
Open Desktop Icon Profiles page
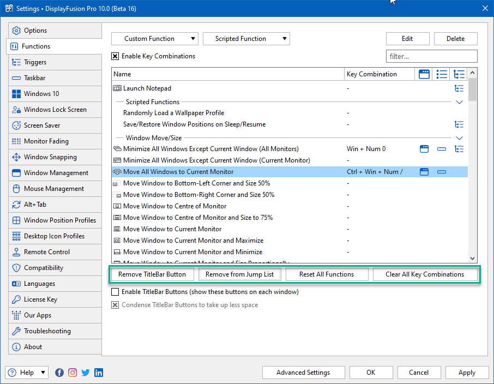click(x=55, y=236)
